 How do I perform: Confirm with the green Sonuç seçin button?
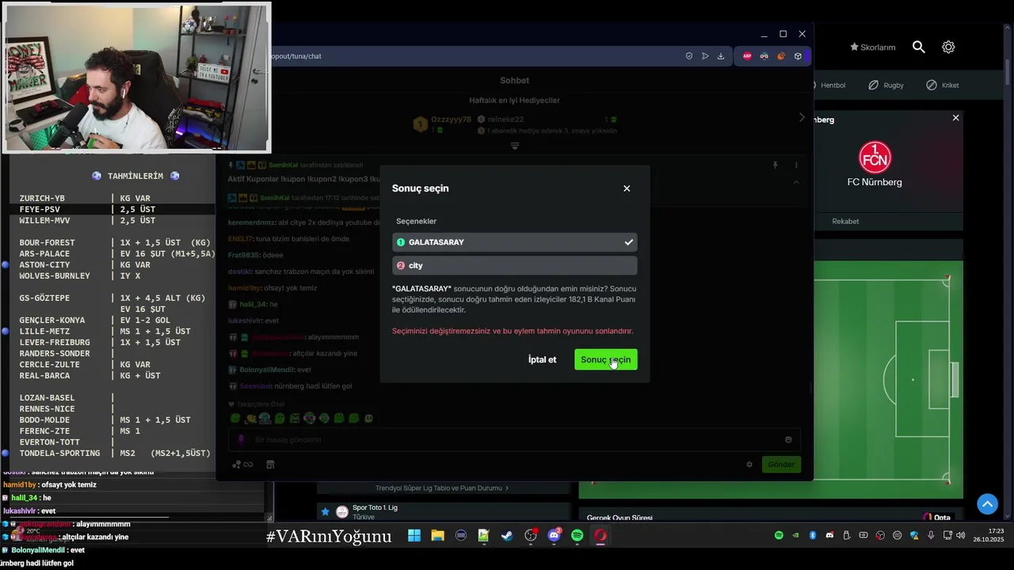coord(606,359)
